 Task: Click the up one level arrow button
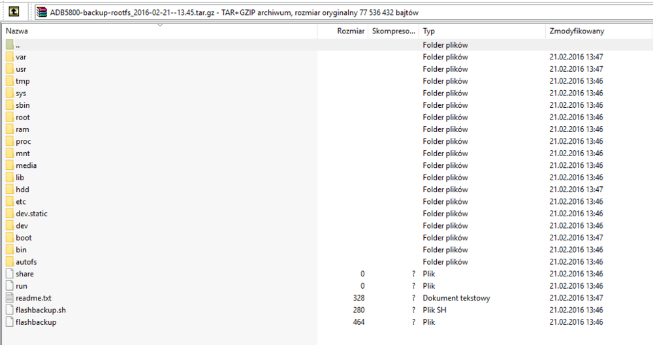pyautogui.click(x=14, y=12)
